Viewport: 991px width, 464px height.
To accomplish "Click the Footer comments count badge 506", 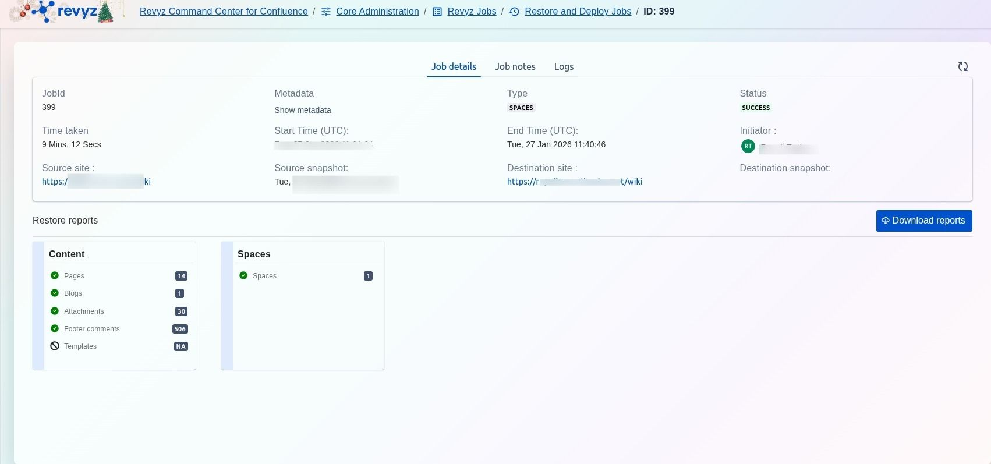I will click(180, 329).
